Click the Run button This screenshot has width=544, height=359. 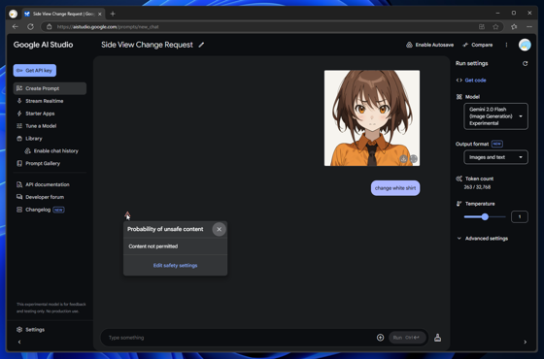pos(407,338)
